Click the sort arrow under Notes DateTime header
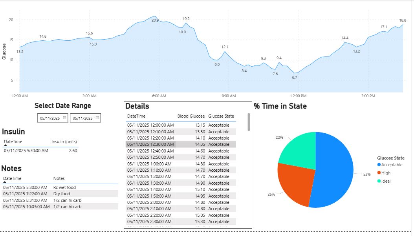 (5, 182)
